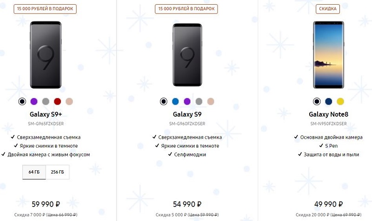Choose the blue color for Galaxy S9
The width and height of the screenshot is (372, 221).
[175, 101]
